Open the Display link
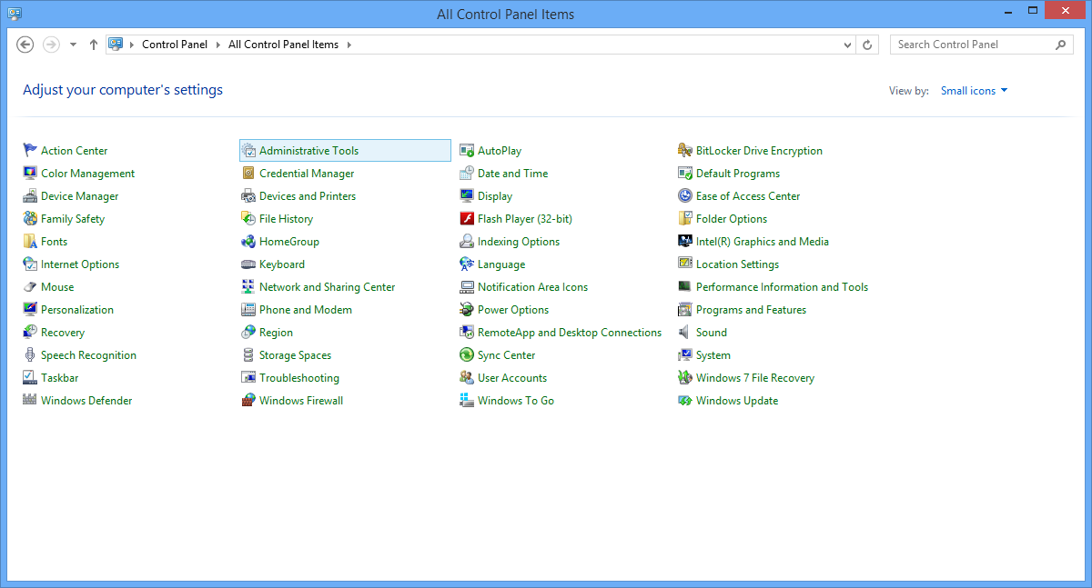This screenshot has width=1092, height=588. pos(495,196)
